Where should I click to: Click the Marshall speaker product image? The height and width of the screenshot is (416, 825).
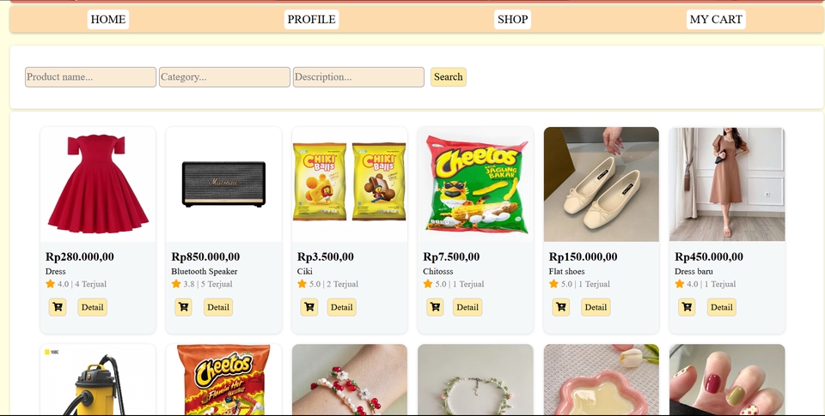pos(223,184)
